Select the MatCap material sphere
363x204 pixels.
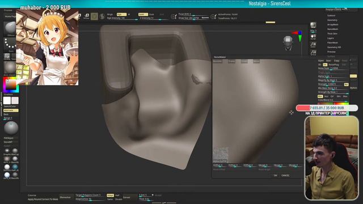[x=15, y=151]
